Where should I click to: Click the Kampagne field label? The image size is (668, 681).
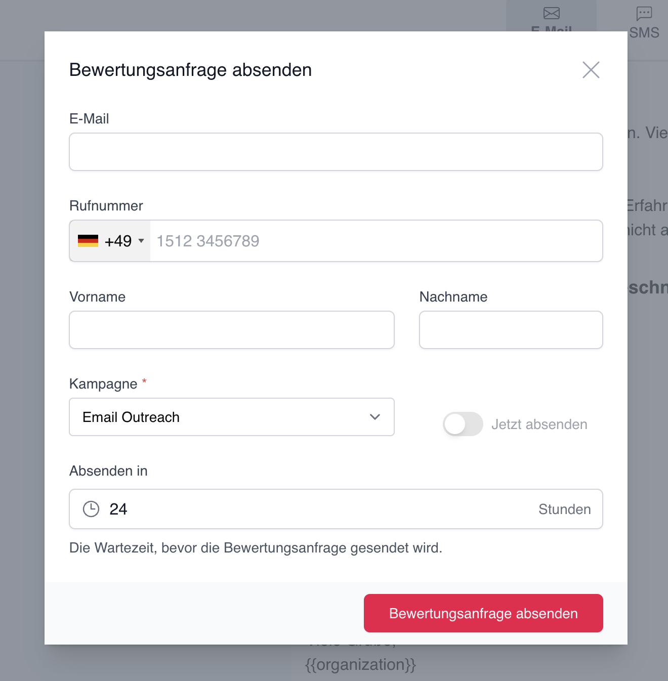[103, 384]
